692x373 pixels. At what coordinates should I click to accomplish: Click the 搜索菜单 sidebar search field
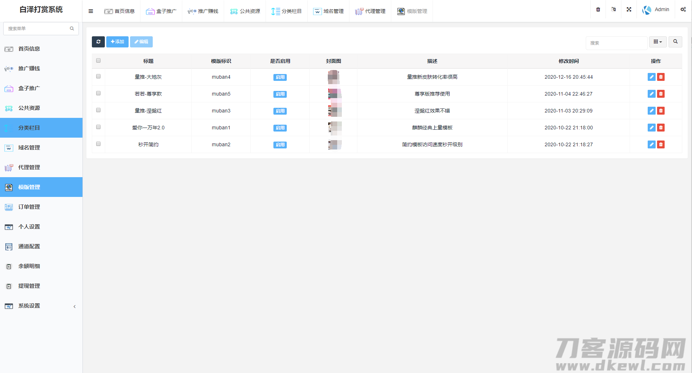coord(37,28)
